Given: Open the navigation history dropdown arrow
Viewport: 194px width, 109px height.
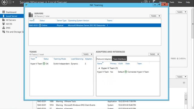Looking at the screenshot, I should 13,2.
